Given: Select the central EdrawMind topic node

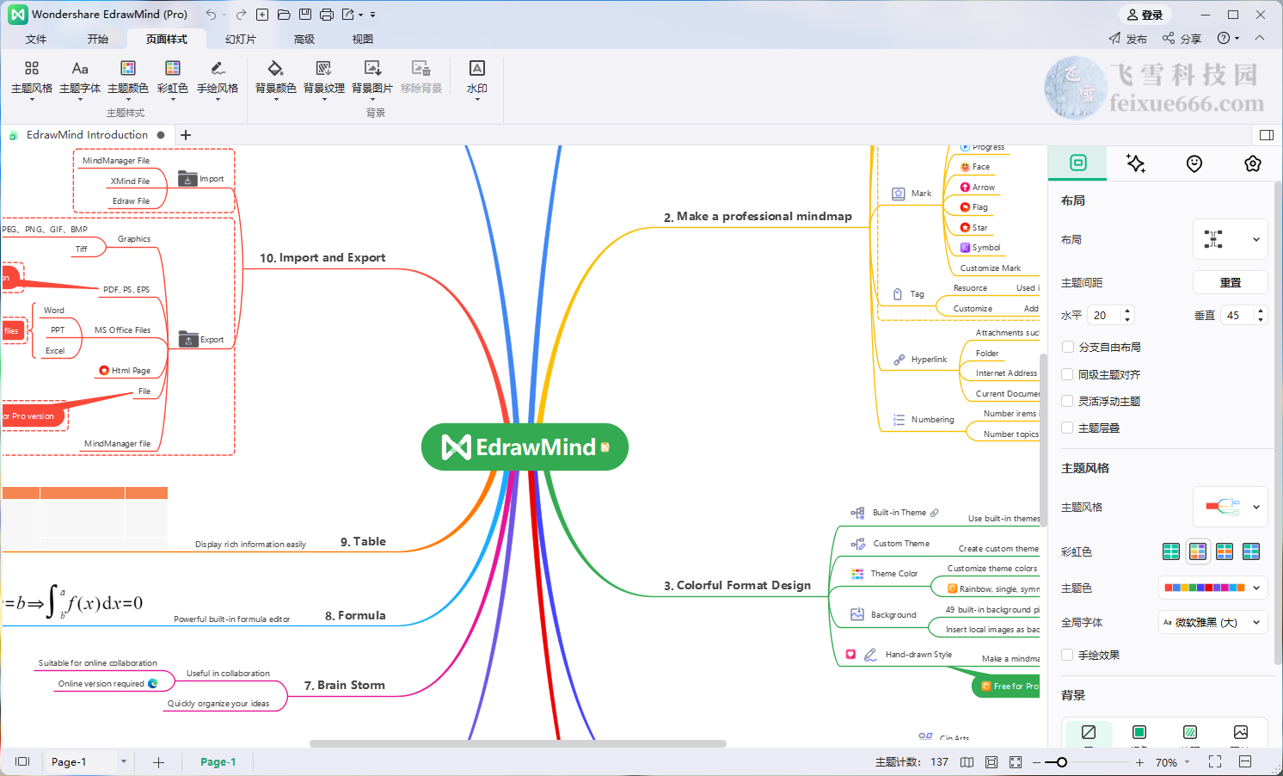Looking at the screenshot, I should [x=525, y=447].
